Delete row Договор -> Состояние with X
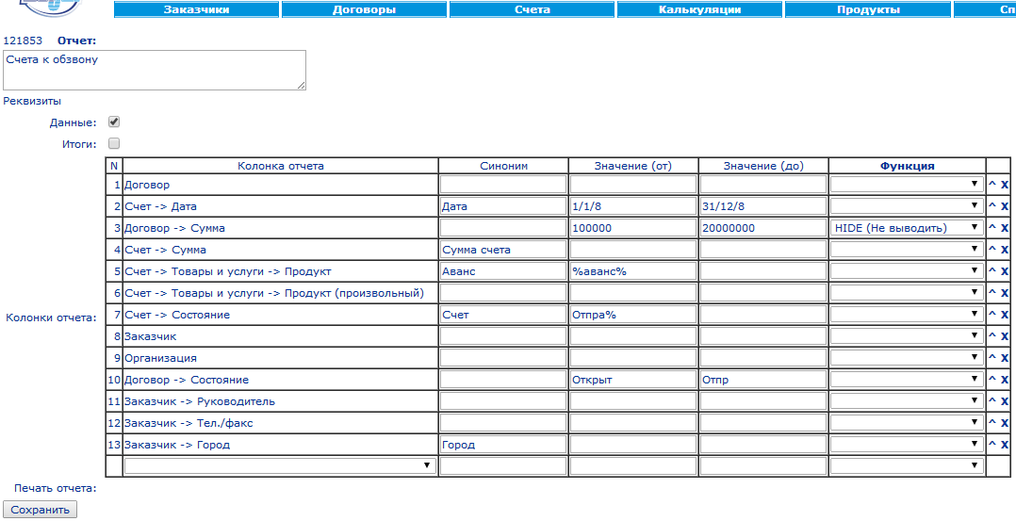1016x521 pixels. (x=1005, y=380)
